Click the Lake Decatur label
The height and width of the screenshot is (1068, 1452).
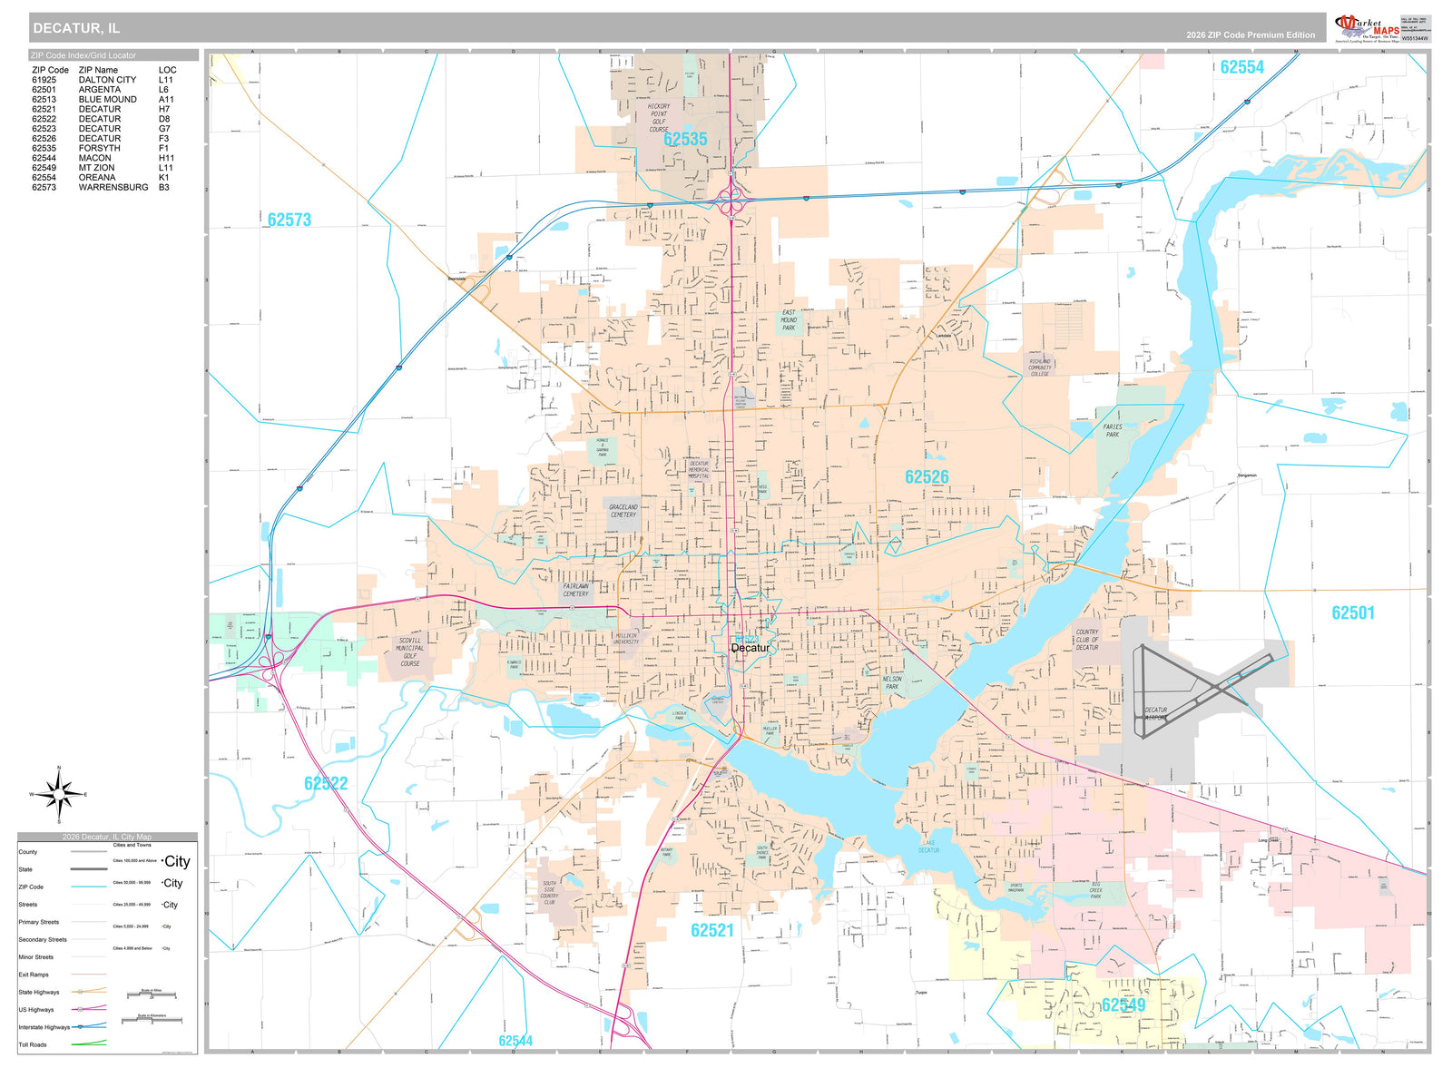pyautogui.click(x=929, y=847)
